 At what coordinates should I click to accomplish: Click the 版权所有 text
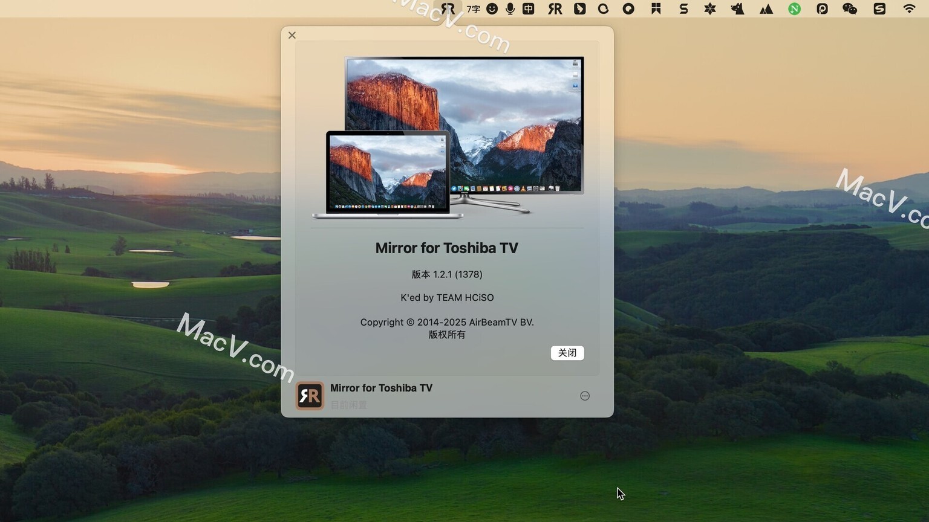[447, 335]
